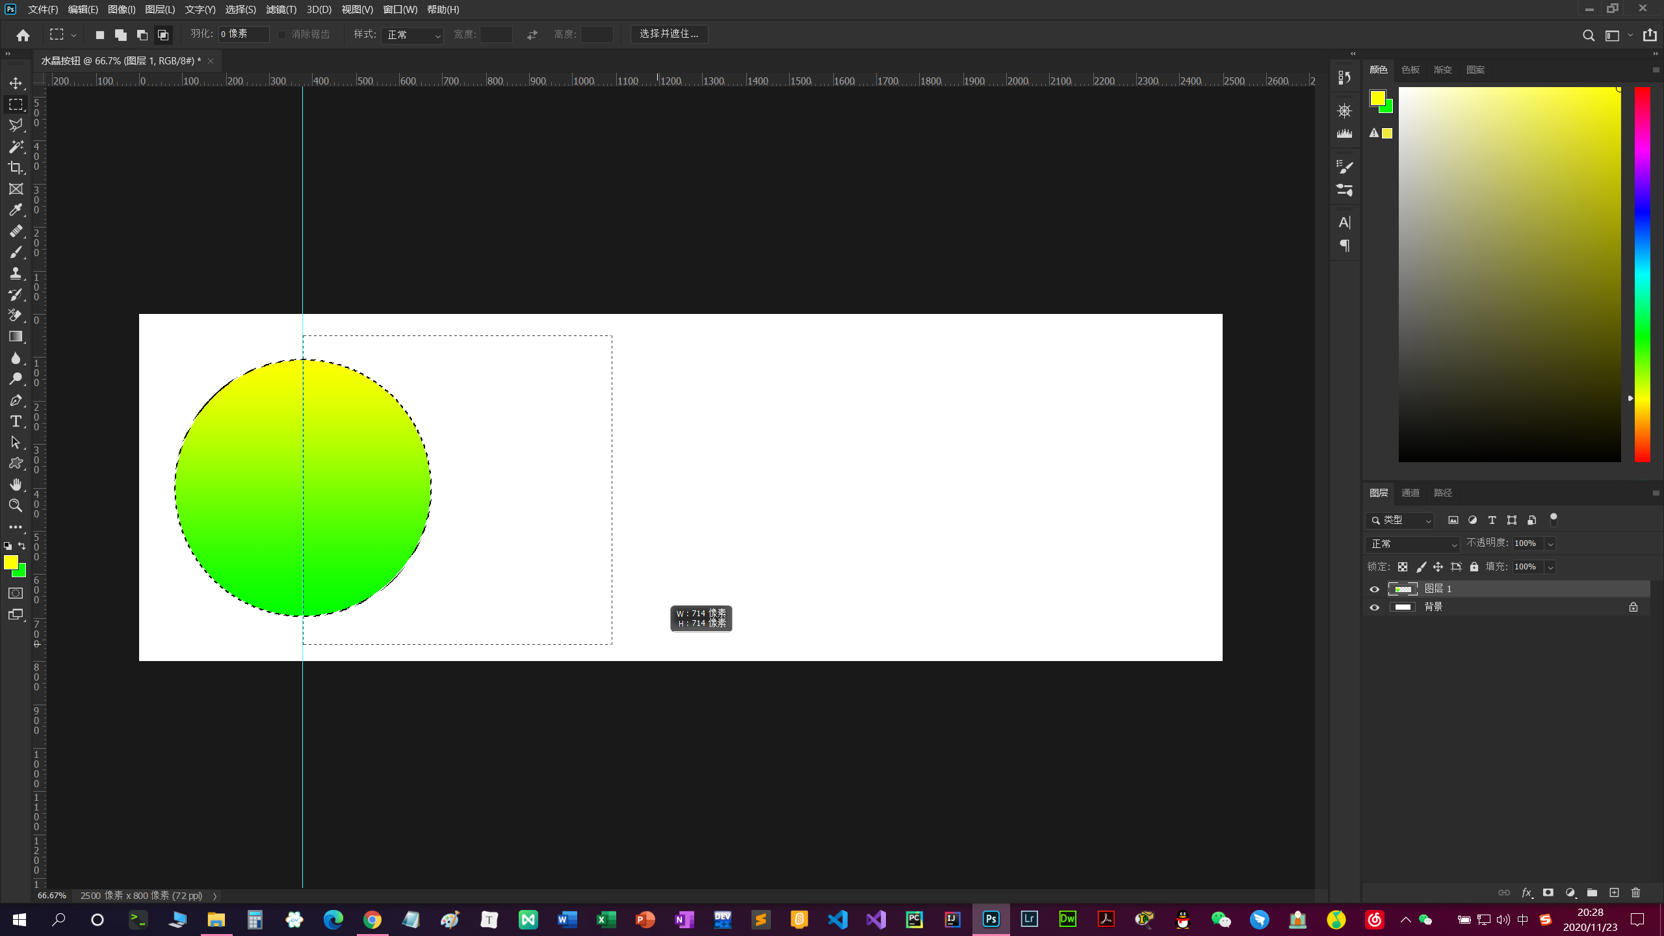Pick a color in the Color panel field

[1509, 275]
